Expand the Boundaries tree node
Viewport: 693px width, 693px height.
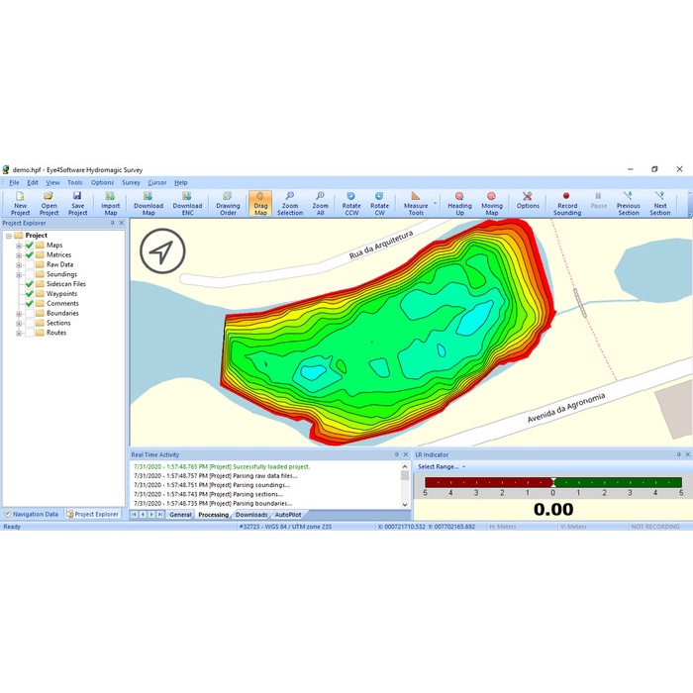pos(19,314)
